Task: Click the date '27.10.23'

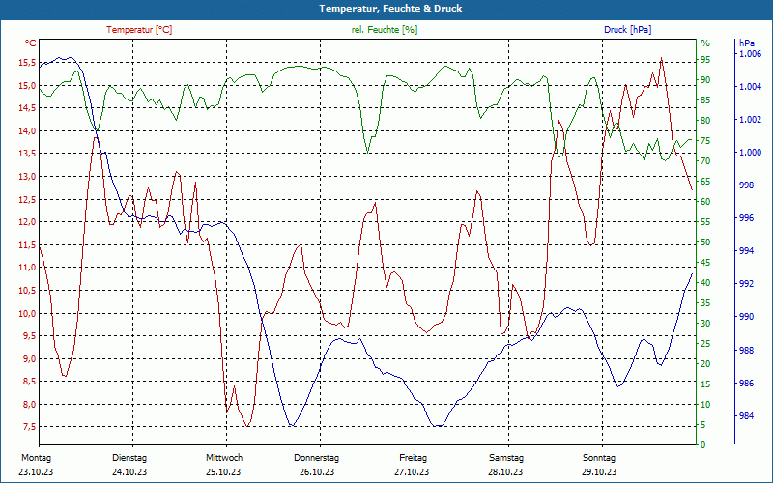Action: tap(412, 472)
